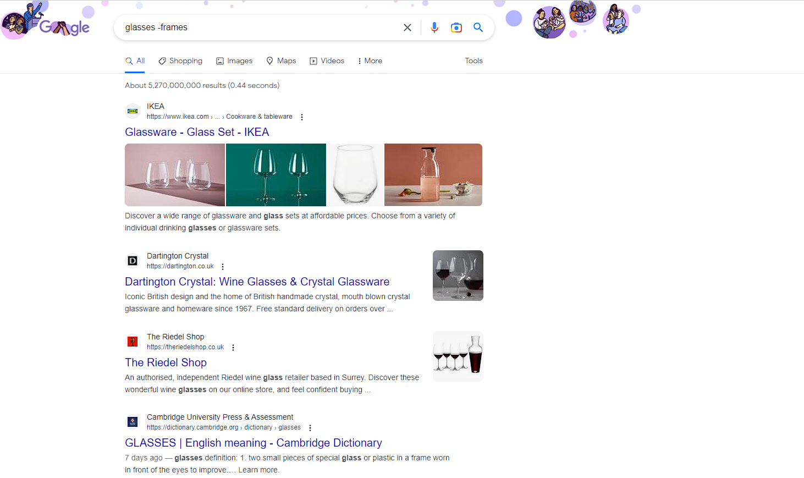The width and height of the screenshot is (804, 478).
Task: Click the IKEA wine glasses on green thumbnail
Action: pyautogui.click(x=276, y=175)
